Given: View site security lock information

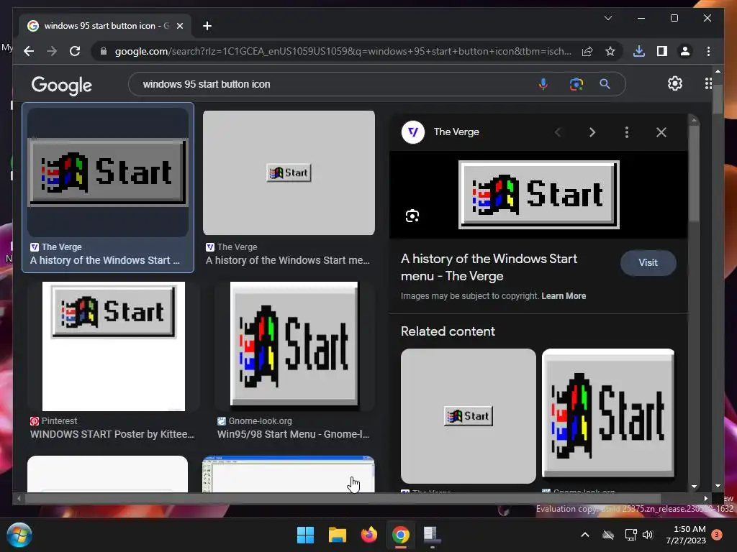Looking at the screenshot, I should click(x=104, y=51).
